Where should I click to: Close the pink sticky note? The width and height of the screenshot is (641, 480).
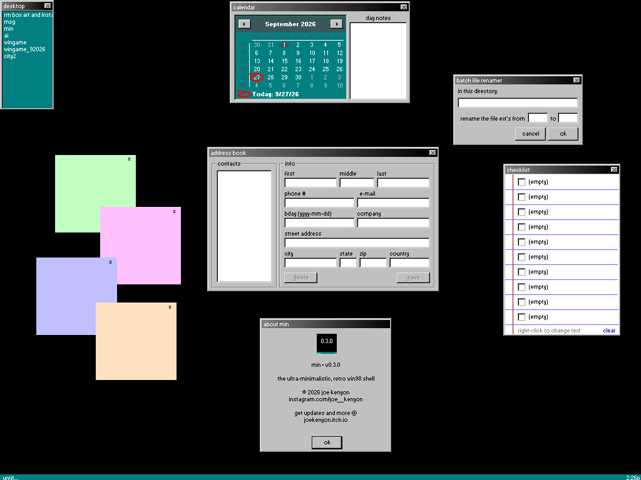(x=174, y=211)
